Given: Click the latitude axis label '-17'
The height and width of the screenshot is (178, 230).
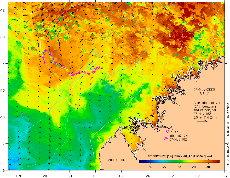Looking at the screenshot, I should click(x=3, y=143).
